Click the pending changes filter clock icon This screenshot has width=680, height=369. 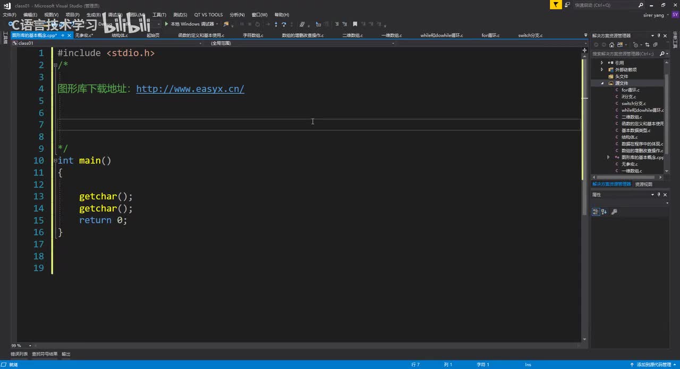pyautogui.click(x=635, y=45)
